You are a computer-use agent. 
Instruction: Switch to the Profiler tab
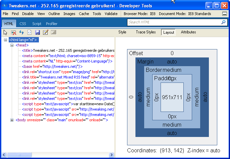point(52,24)
